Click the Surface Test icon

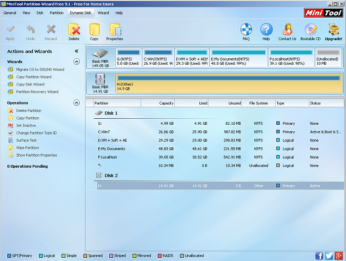tap(10, 140)
